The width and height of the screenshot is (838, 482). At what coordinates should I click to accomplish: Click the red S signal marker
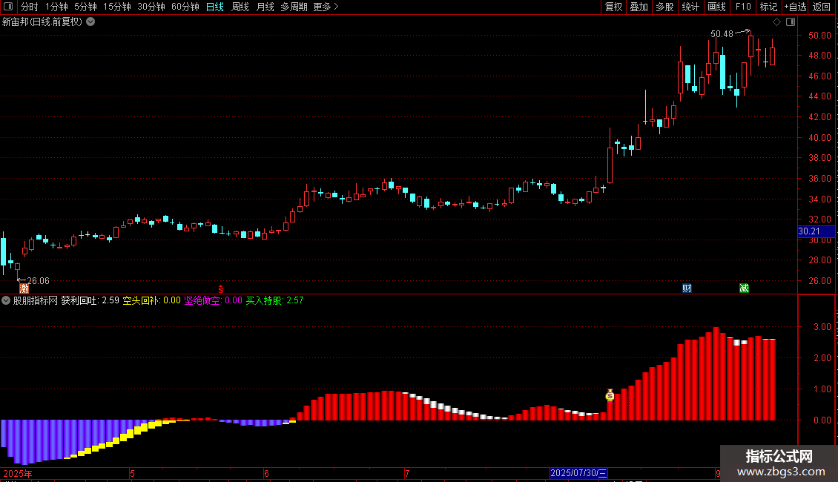click(221, 289)
